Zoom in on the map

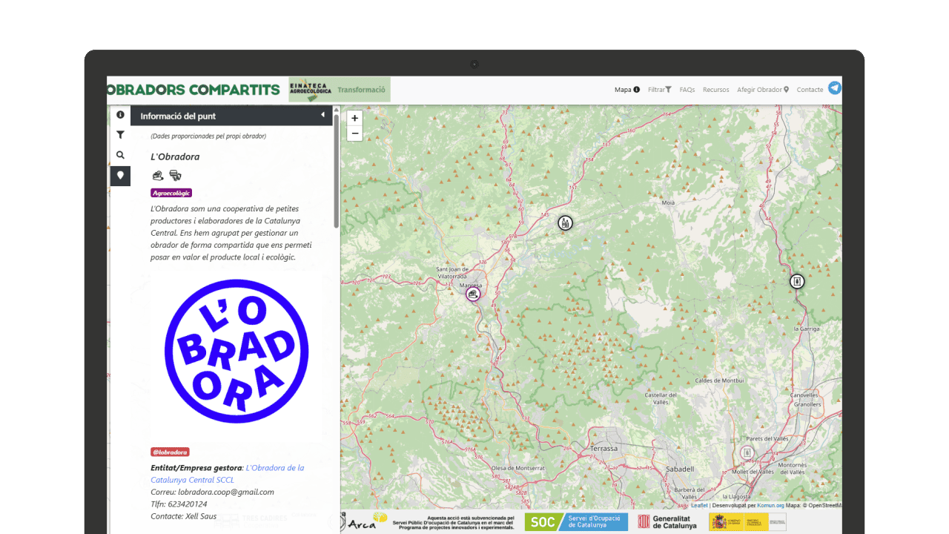(x=355, y=118)
